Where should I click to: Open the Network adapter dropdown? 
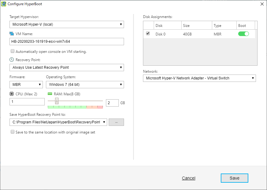(199, 78)
